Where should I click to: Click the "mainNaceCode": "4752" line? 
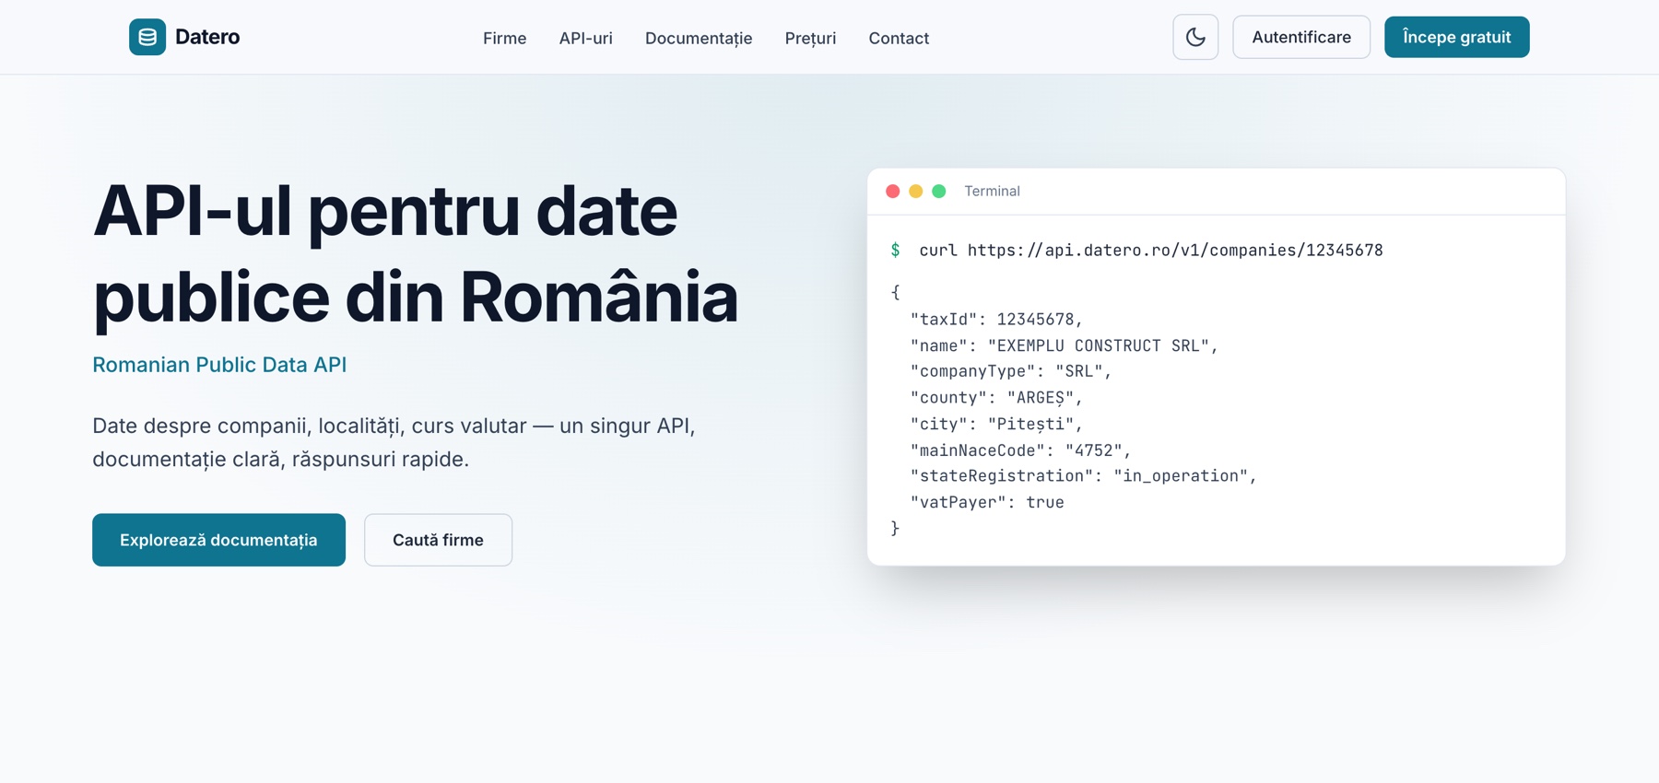coord(1020,450)
